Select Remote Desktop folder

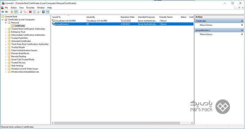click(x=19, y=56)
